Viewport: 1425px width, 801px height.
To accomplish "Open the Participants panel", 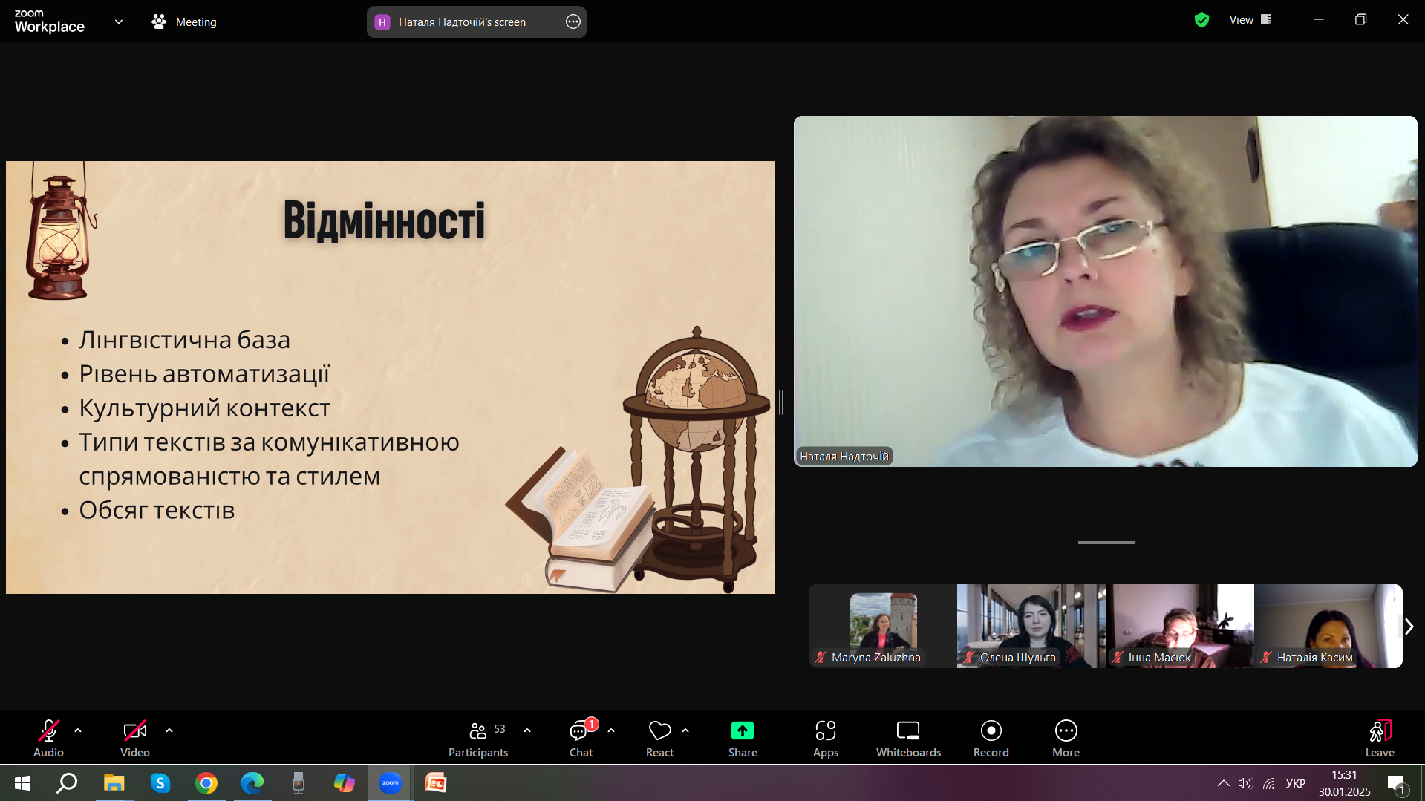I will click(478, 739).
